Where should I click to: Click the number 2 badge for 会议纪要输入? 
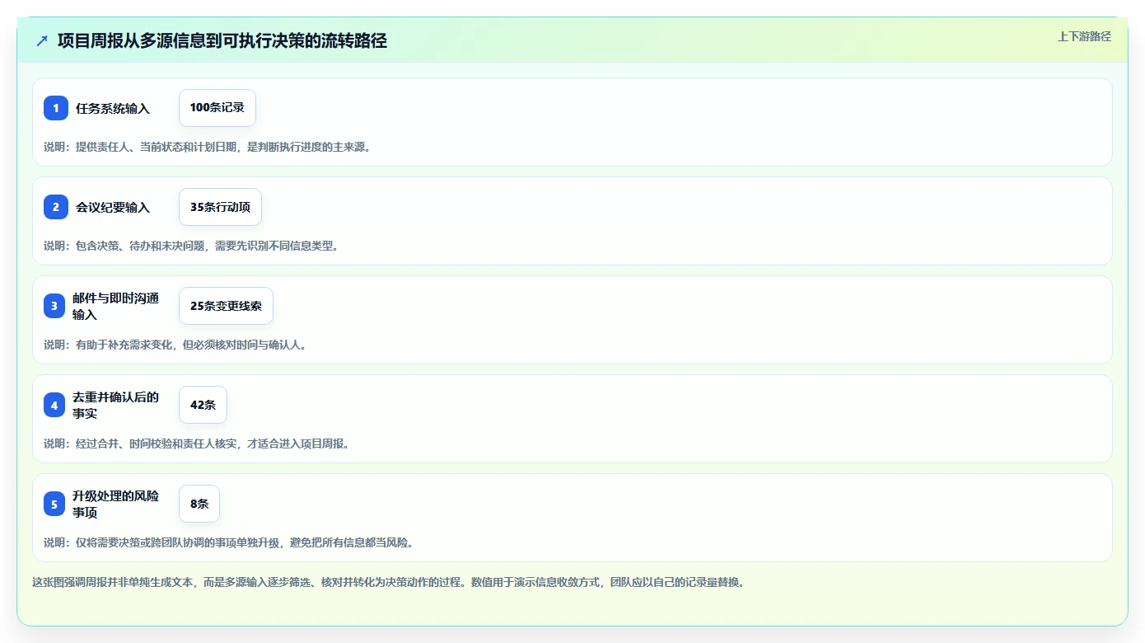[56, 207]
